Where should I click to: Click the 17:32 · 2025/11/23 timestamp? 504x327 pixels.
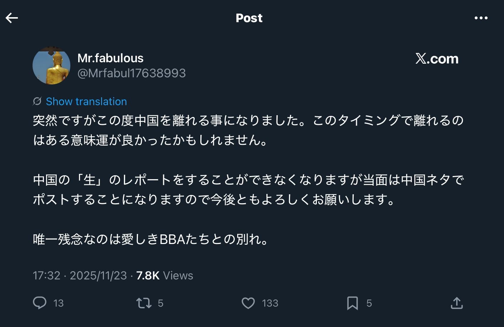coord(80,275)
